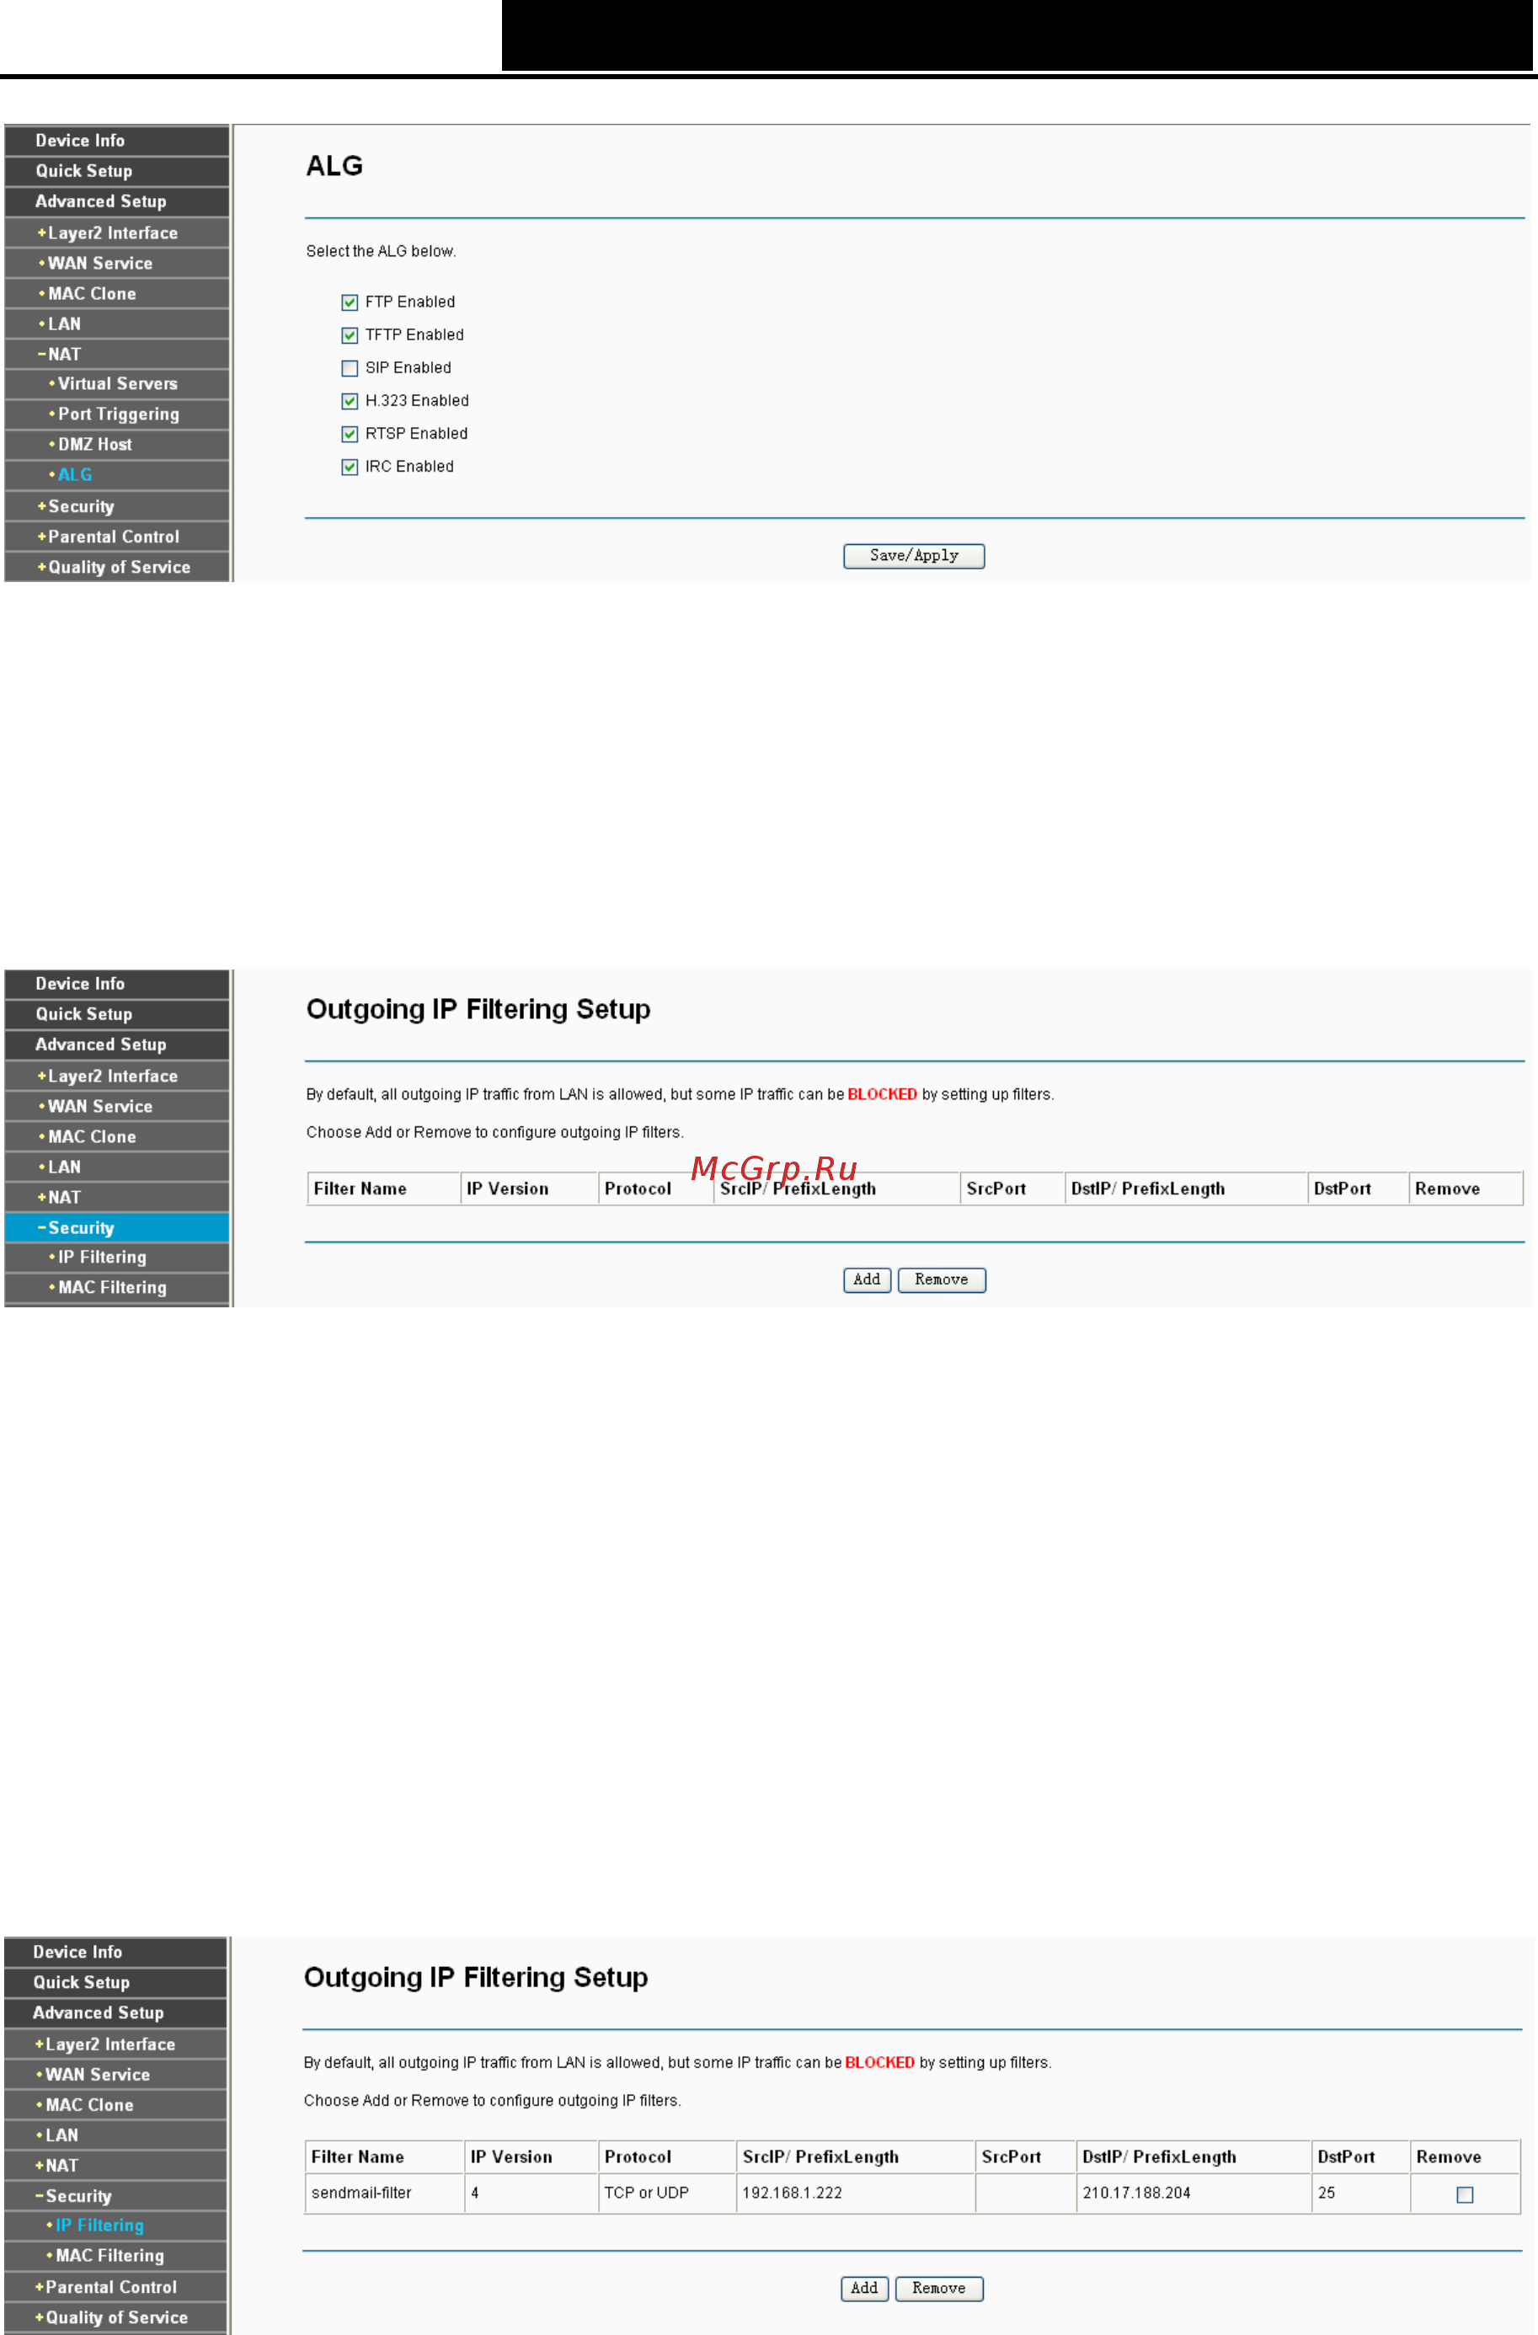The width and height of the screenshot is (1538, 2335).
Task: Expand Layer2 Interface in bottom panel sidebar
Action: tap(115, 2044)
